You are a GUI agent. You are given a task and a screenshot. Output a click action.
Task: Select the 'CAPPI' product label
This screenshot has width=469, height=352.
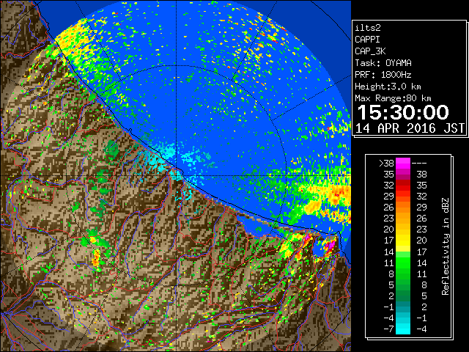pyautogui.click(x=367, y=40)
